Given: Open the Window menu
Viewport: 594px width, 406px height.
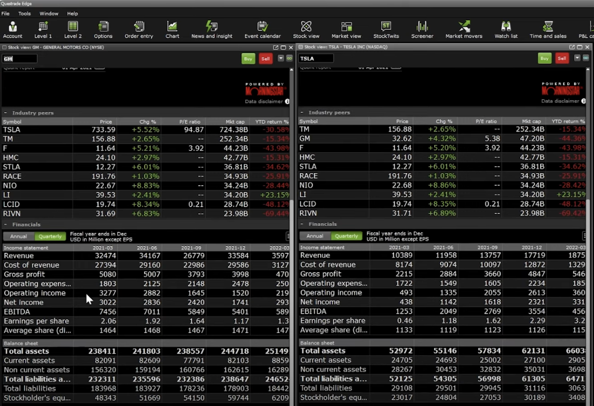Looking at the screenshot, I should point(49,14).
